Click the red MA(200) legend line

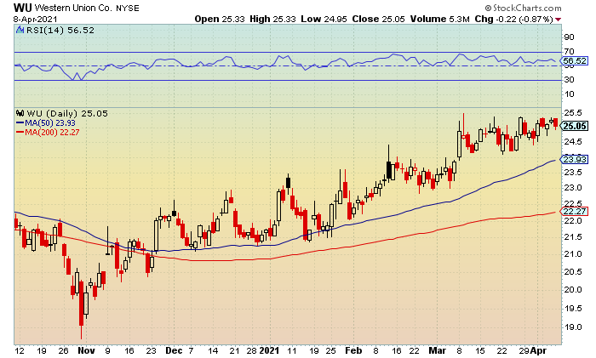pyautogui.click(x=20, y=133)
